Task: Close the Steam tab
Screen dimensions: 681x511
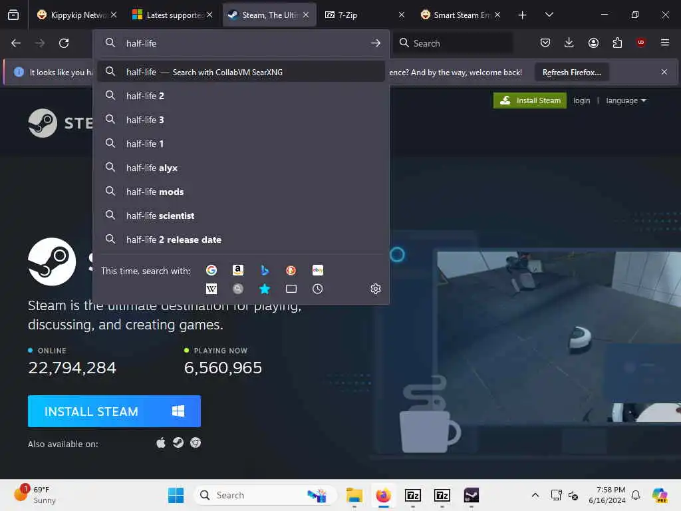Action: 306,15
